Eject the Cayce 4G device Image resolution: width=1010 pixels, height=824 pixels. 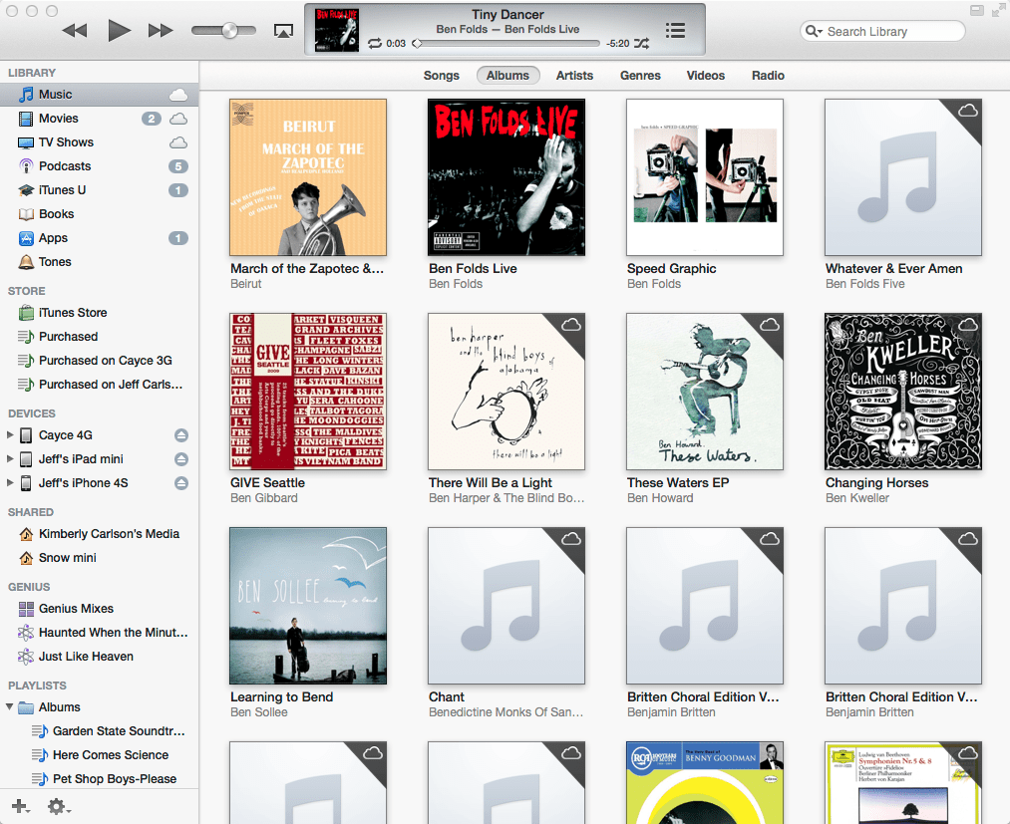(x=180, y=435)
